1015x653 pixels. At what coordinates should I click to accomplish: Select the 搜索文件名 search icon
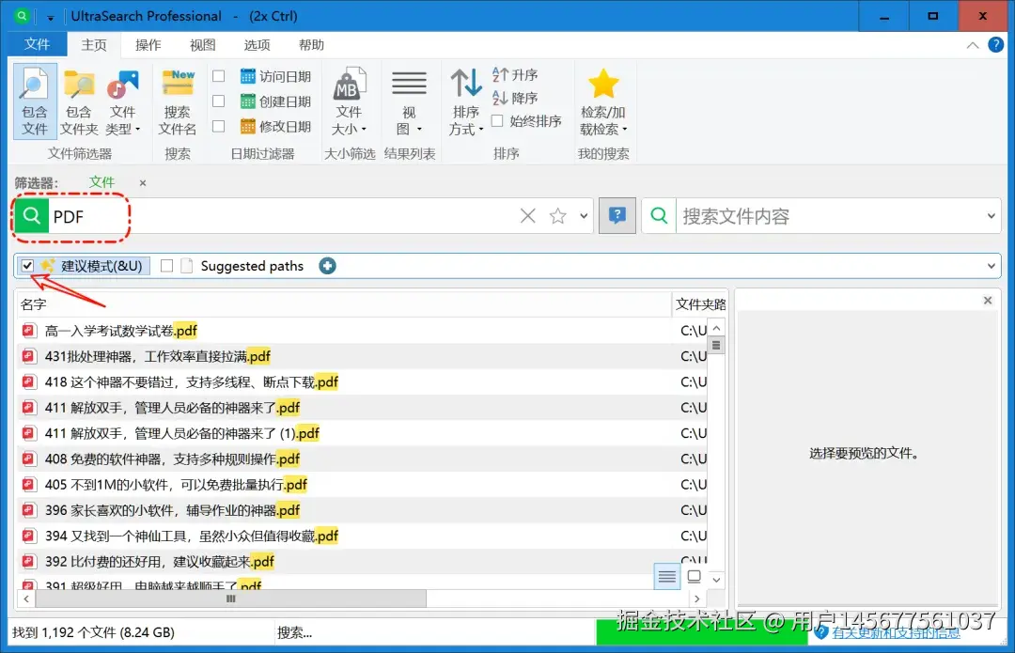click(x=178, y=90)
